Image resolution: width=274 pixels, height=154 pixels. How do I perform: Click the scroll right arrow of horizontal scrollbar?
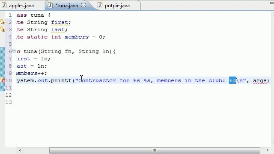267,150
